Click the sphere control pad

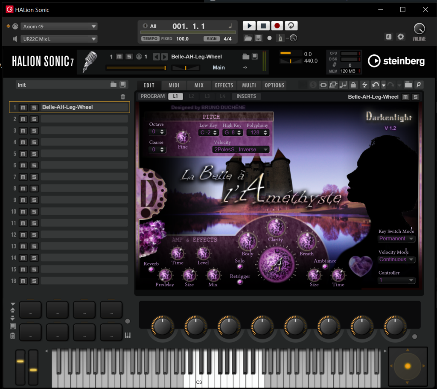pos(408,366)
